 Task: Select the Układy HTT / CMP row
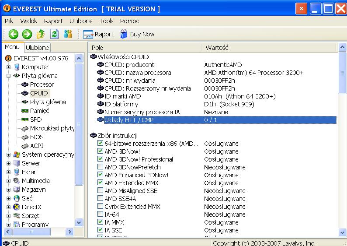[x=217, y=120]
